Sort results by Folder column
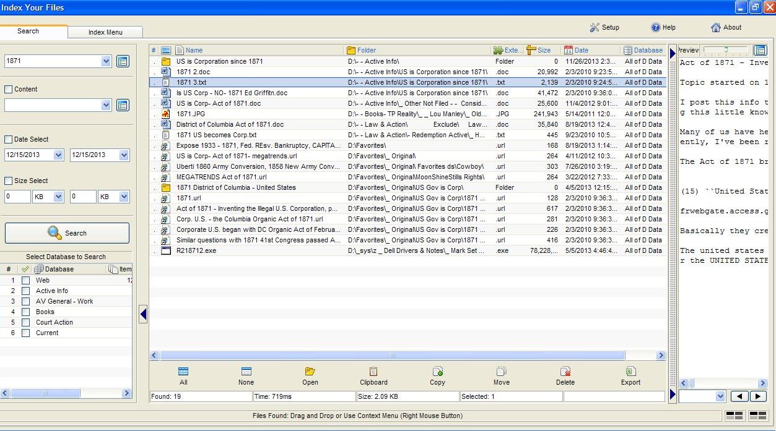Image resolution: width=776 pixels, height=431 pixels. [x=417, y=50]
